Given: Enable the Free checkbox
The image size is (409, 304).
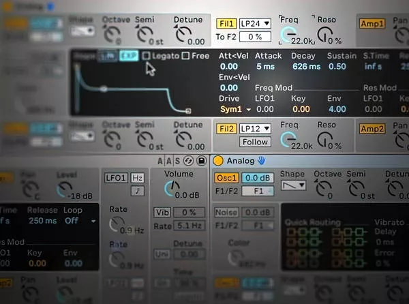Looking at the screenshot, I should tap(185, 56).
